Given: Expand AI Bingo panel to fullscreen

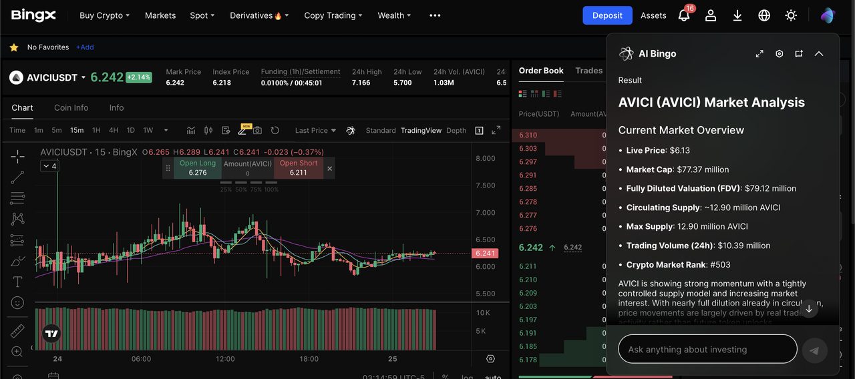Looking at the screenshot, I should point(759,54).
